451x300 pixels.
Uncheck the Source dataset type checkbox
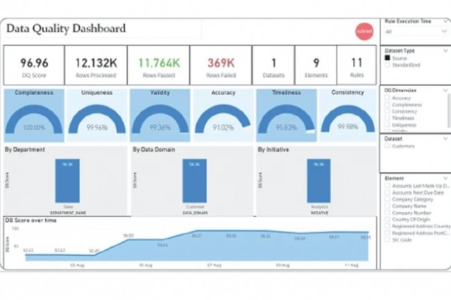(x=387, y=58)
